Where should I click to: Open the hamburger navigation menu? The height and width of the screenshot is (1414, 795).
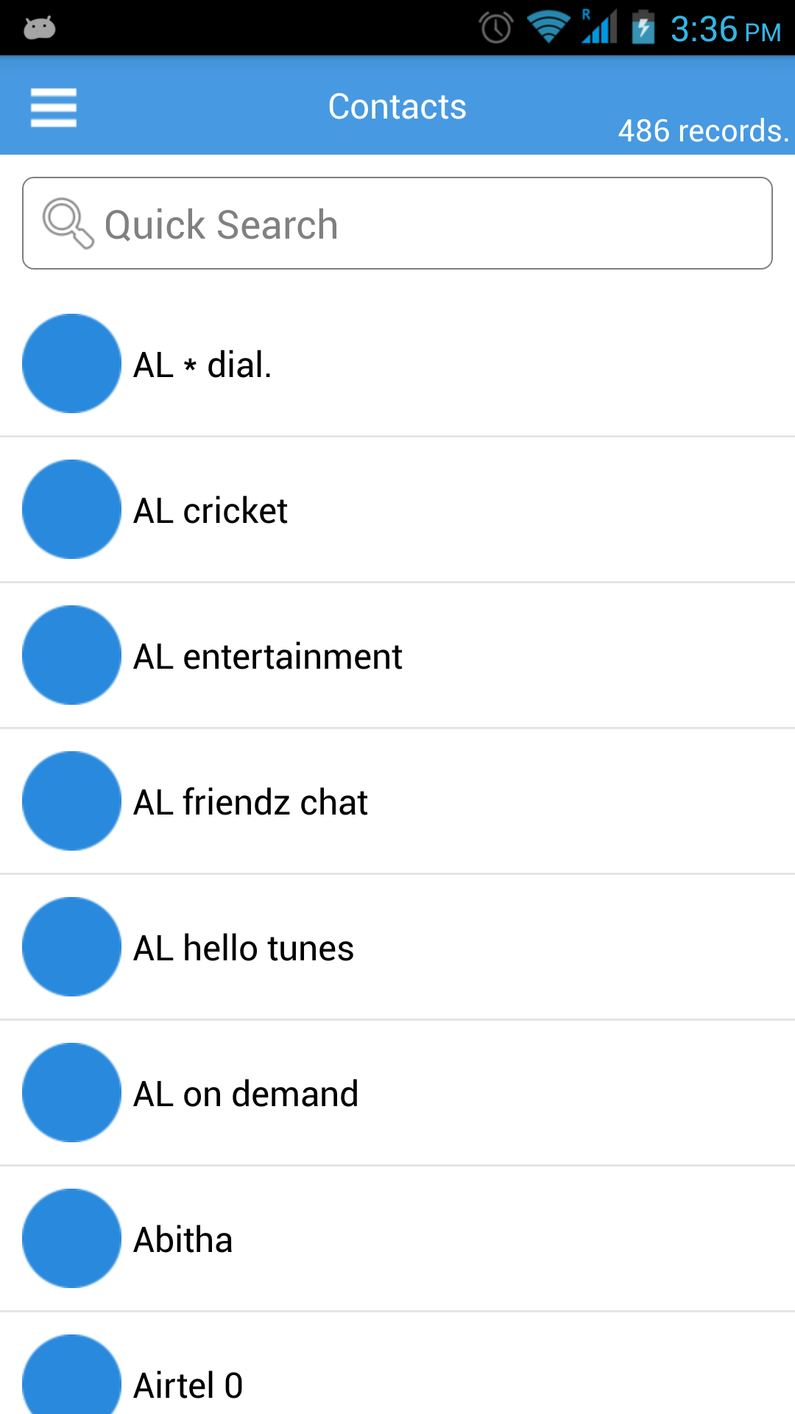pyautogui.click(x=53, y=108)
